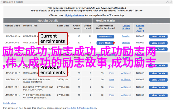The image size is (173, 111).
Task: Open View Details for UMPC4V-20-1
Action: [x=158, y=95]
